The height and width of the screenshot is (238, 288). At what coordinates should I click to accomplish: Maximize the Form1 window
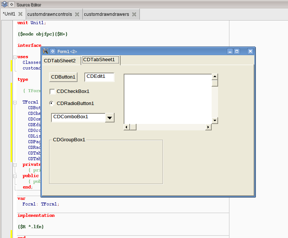pos(237,51)
